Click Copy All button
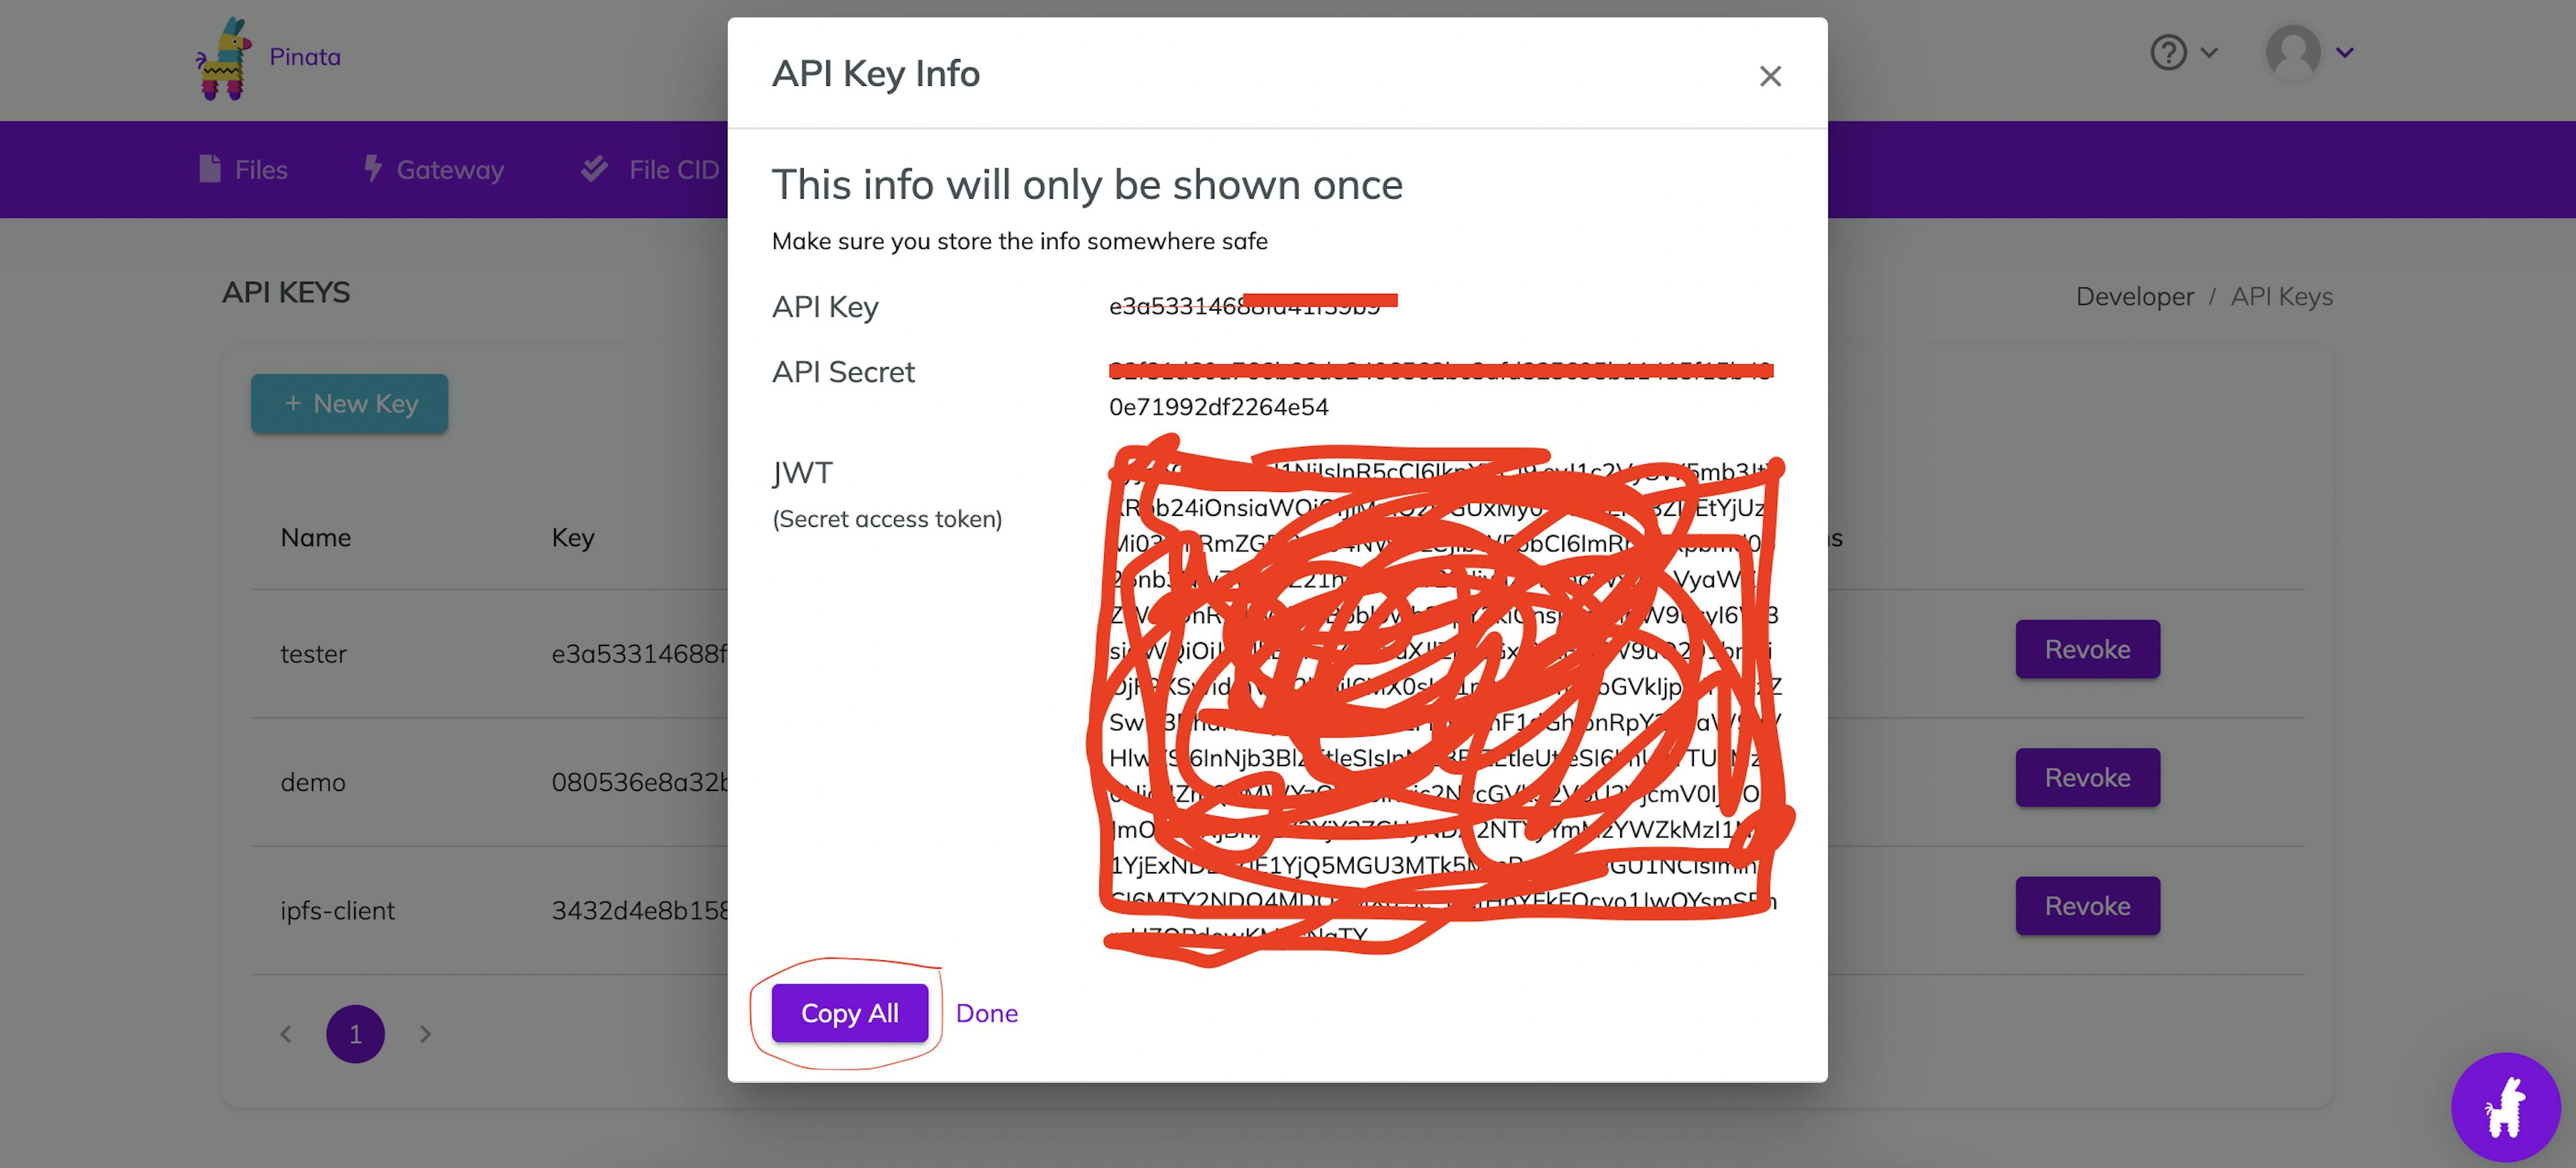Image resolution: width=2576 pixels, height=1168 pixels. pos(849,1012)
